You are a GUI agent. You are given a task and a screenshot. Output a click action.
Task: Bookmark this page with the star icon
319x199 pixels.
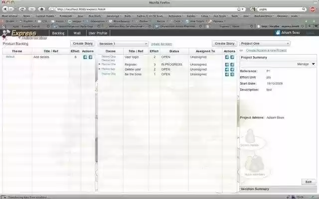coord(239,9)
